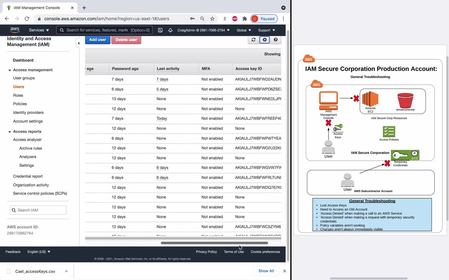449x280 pixels.
Task: Sort by Access key ID column header
Action: coord(249,68)
